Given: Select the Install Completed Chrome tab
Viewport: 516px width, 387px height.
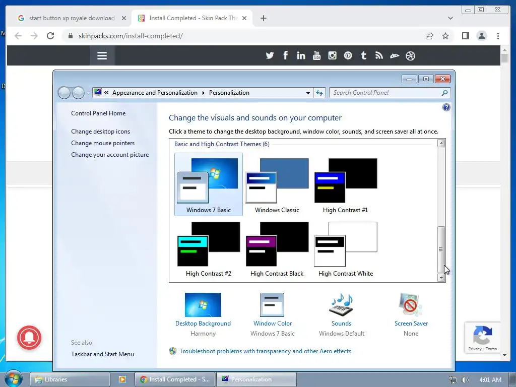Looking at the screenshot, I should tap(192, 18).
